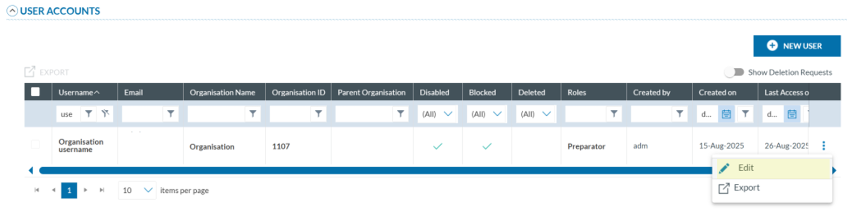Click the Roles column filter funnel icon
Image resolution: width=847 pixels, height=213 pixels.
pyautogui.click(x=614, y=114)
